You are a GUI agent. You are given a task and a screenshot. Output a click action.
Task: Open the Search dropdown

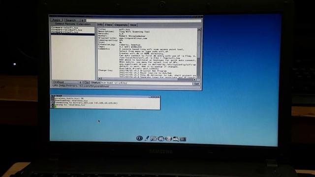[74, 20]
